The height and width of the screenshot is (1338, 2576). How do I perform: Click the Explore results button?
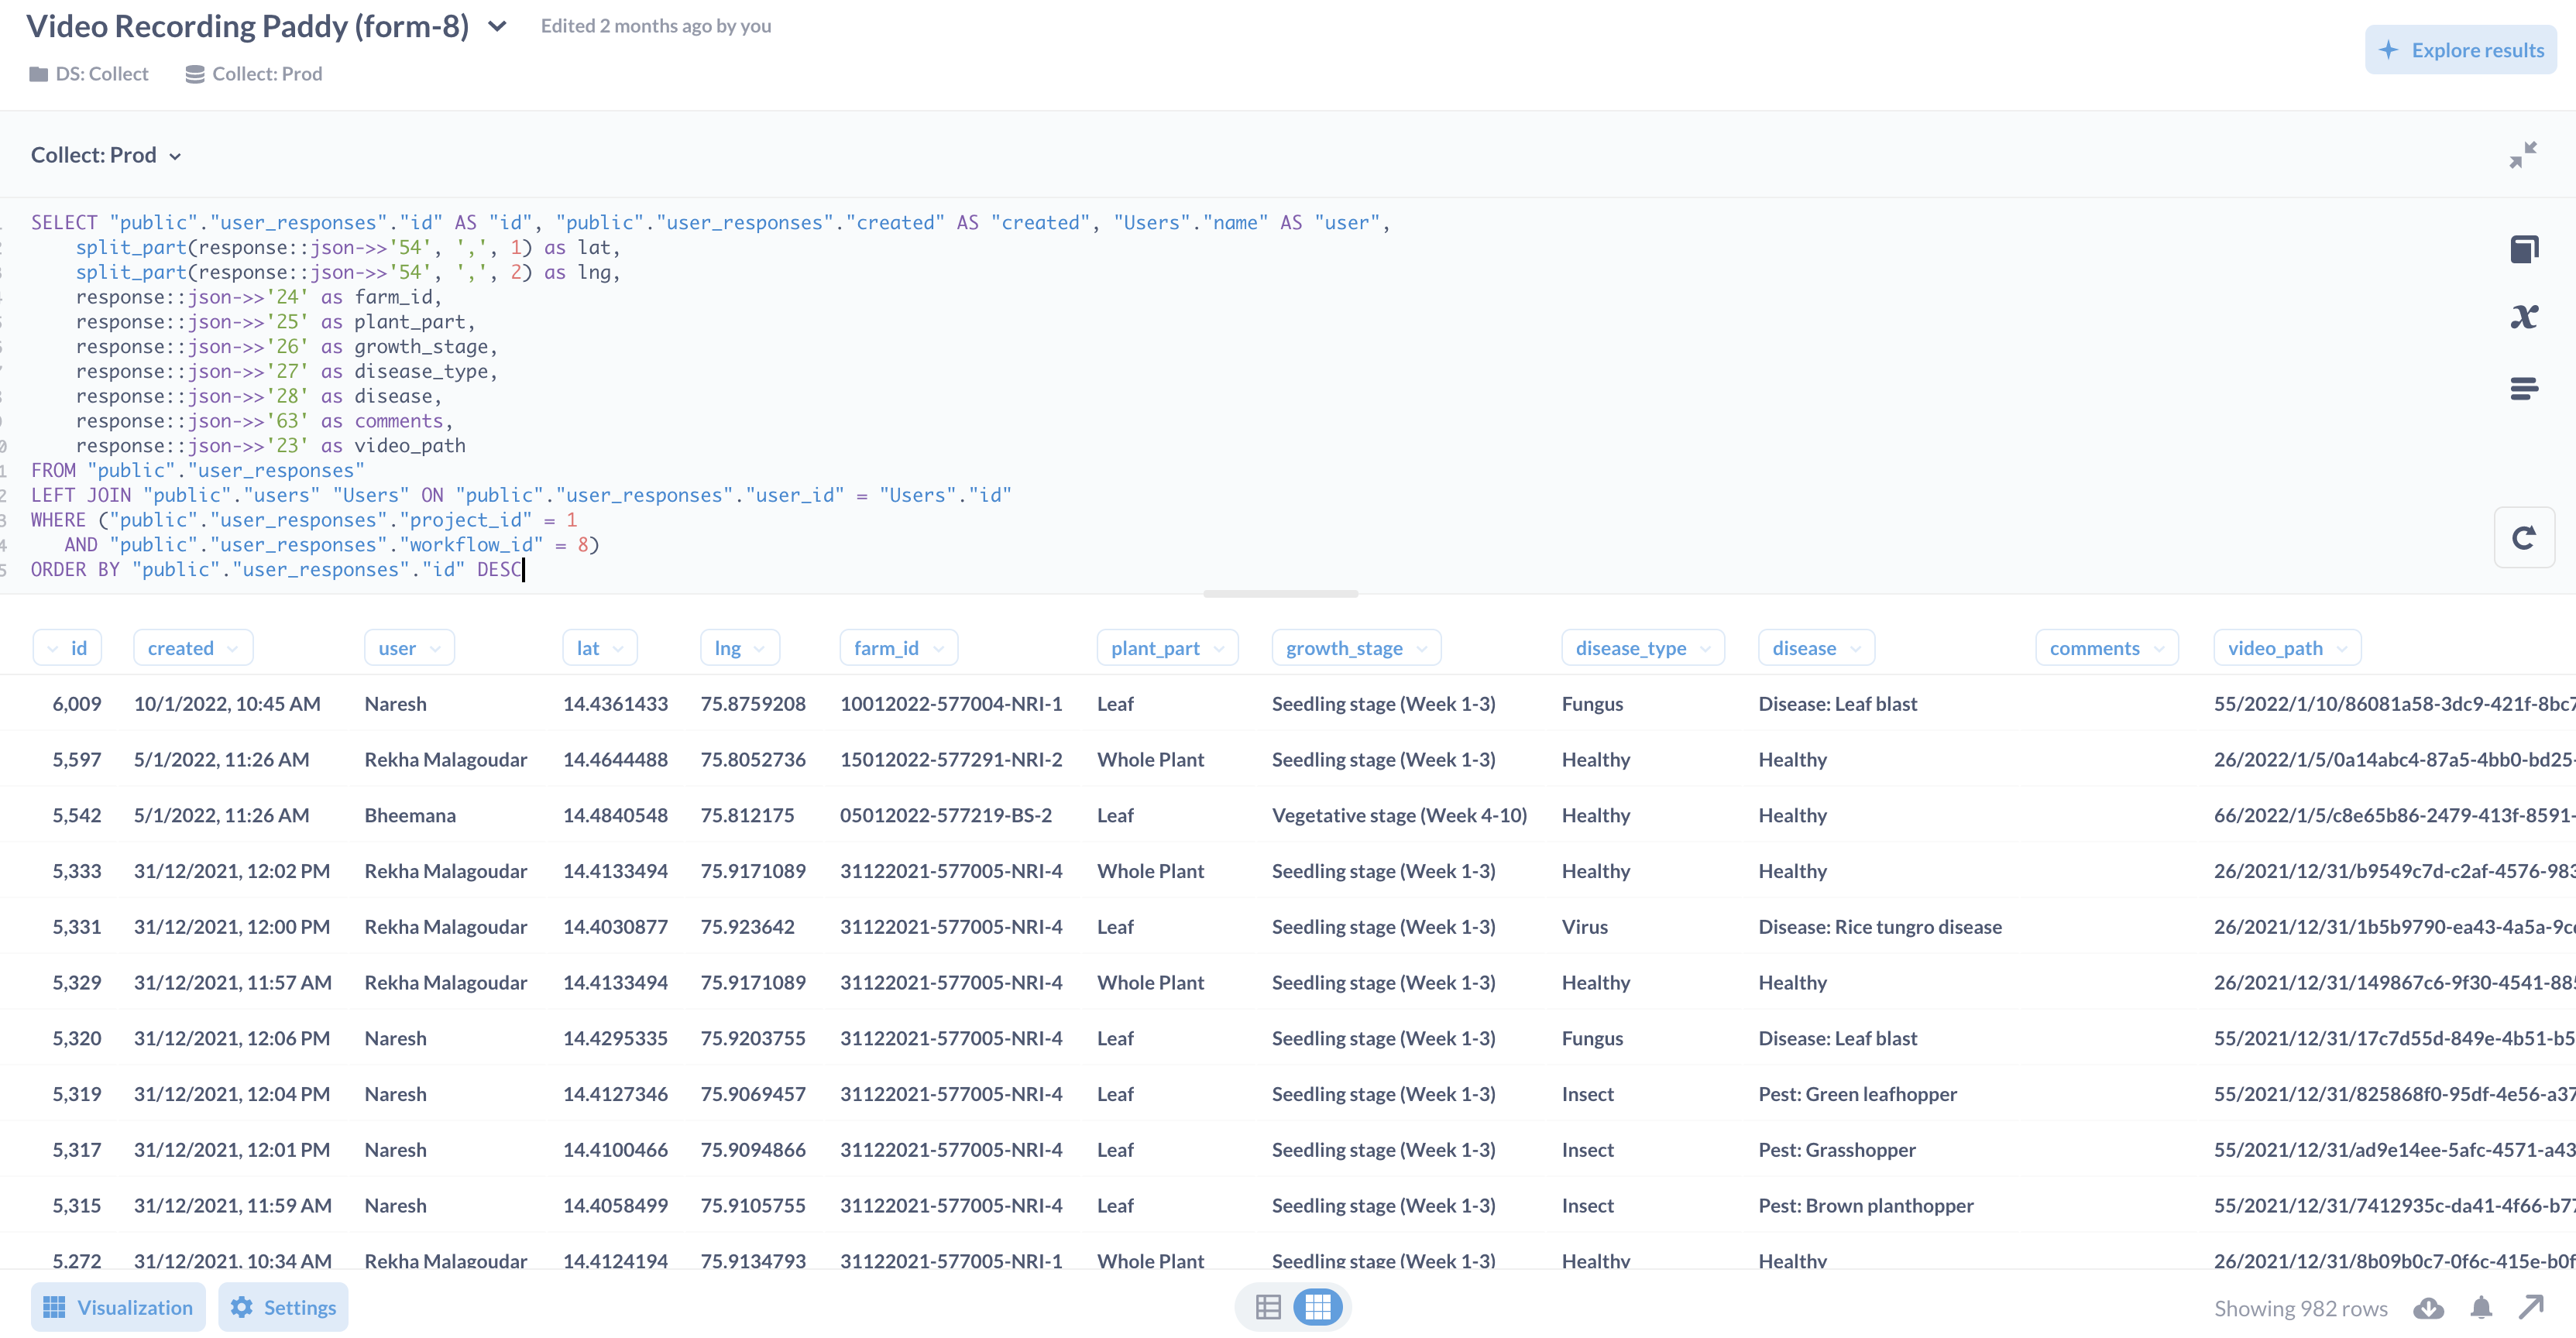point(2461,49)
